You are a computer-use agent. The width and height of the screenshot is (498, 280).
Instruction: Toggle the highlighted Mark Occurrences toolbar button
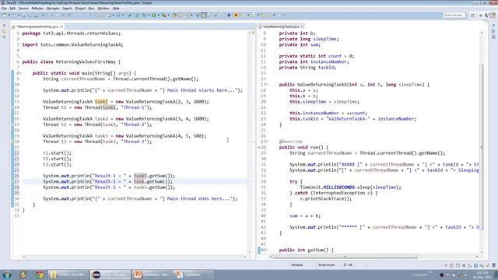pos(204,15)
